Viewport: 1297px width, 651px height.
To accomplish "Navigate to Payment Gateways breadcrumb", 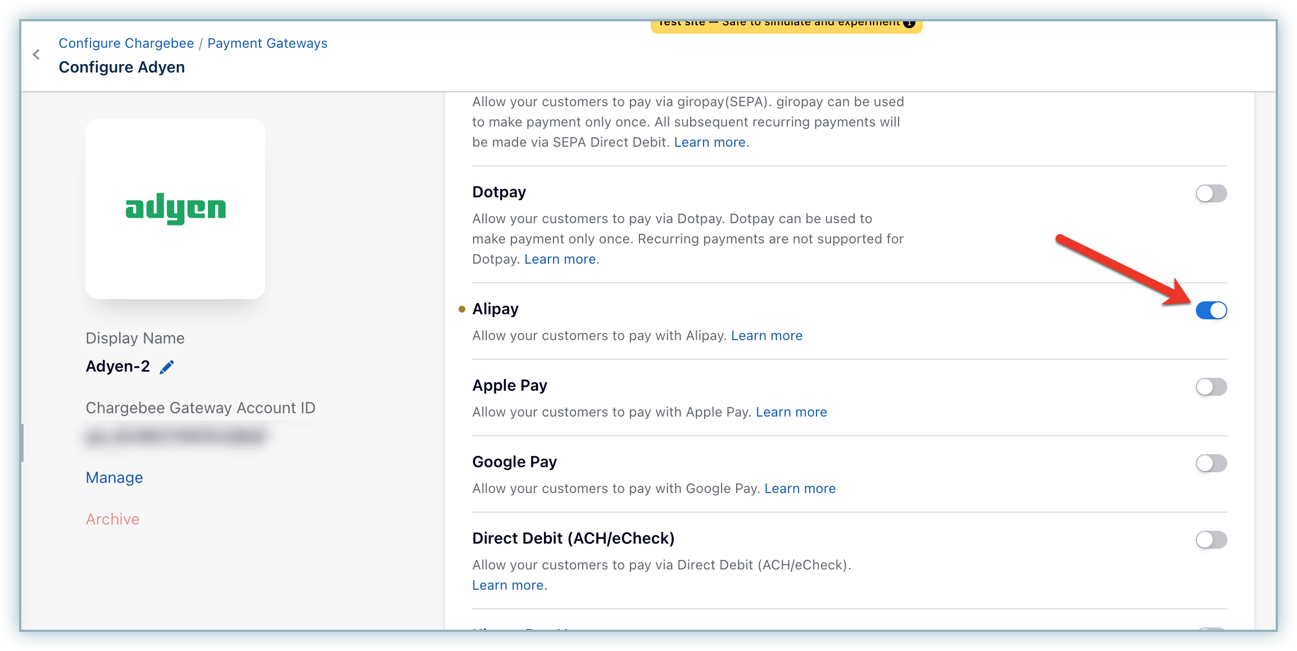I will pyautogui.click(x=267, y=43).
